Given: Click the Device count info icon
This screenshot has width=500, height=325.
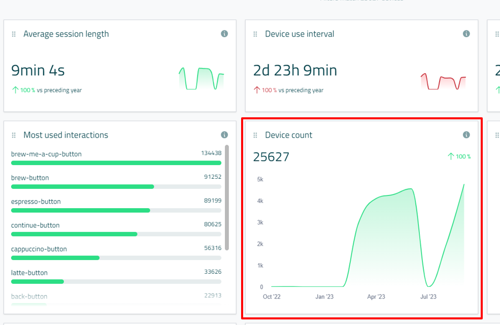Looking at the screenshot, I should tap(466, 135).
